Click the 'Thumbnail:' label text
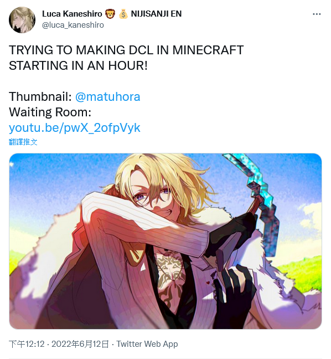 coord(40,96)
